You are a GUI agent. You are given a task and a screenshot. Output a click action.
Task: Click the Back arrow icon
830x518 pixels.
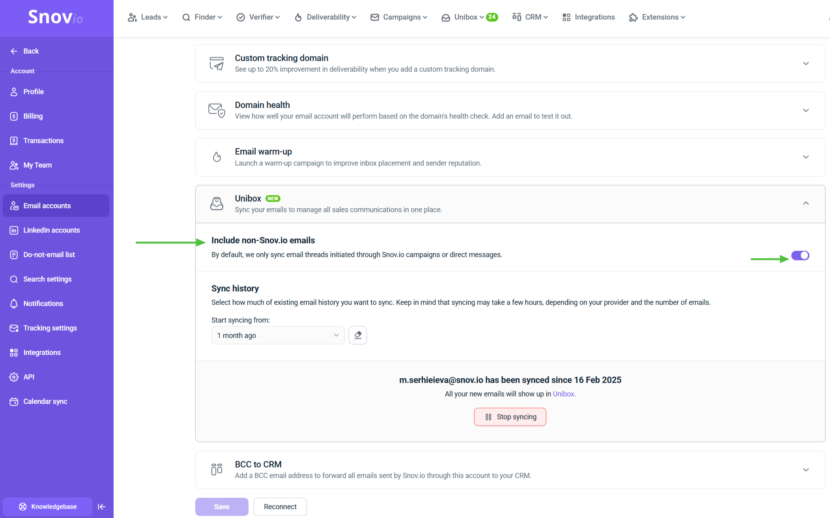tap(14, 51)
